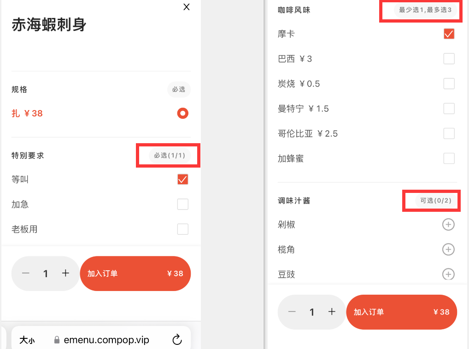
Task: Check the 巴西 ¥3 flavor
Action: click(x=449, y=59)
